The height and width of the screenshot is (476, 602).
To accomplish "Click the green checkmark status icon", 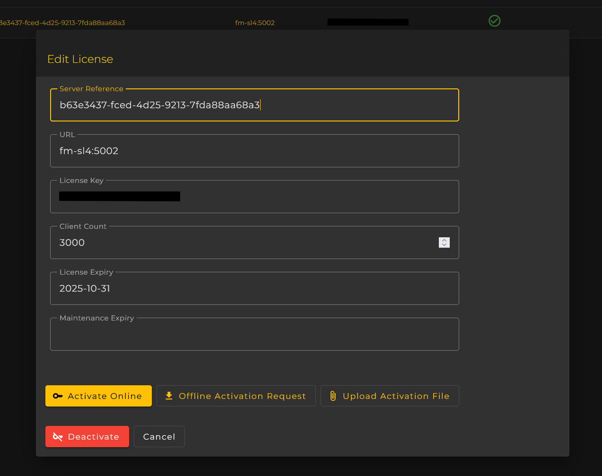I will tap(494, 21).
